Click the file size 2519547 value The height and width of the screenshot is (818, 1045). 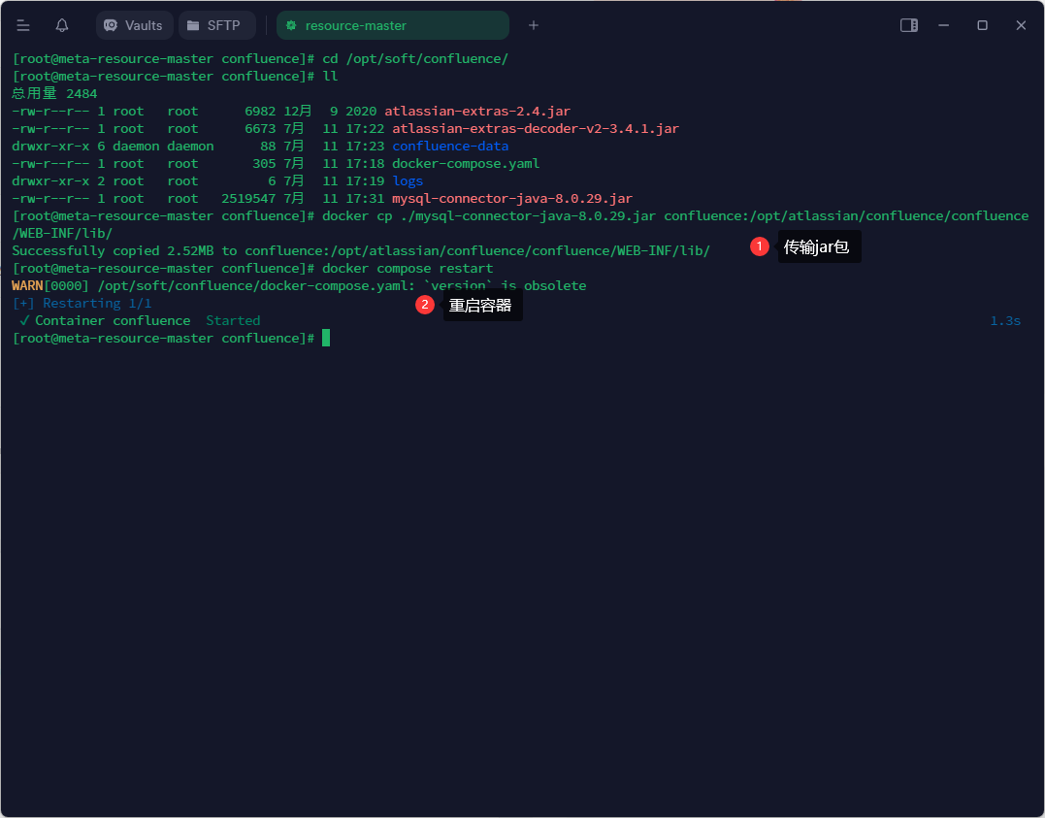(x=248, y=199)
